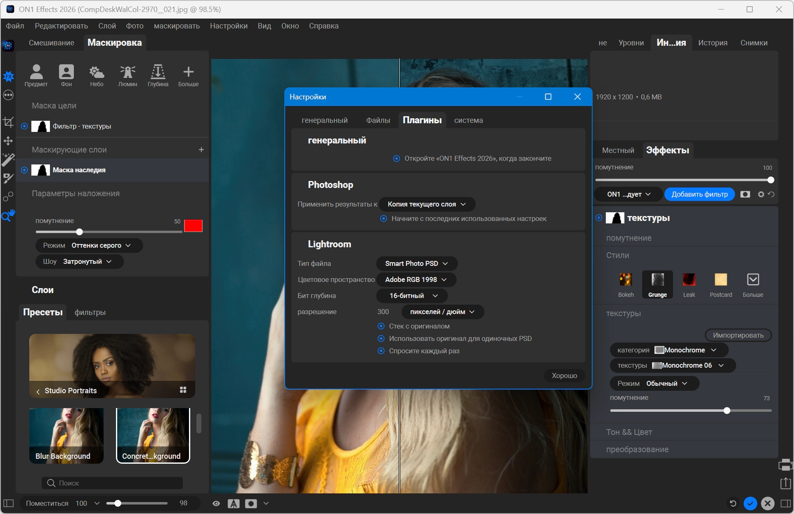The width and height of the screenshot is (794, 514).
Task: Click the zoom slider in bottom bar
Action: (x=137, y=503)
